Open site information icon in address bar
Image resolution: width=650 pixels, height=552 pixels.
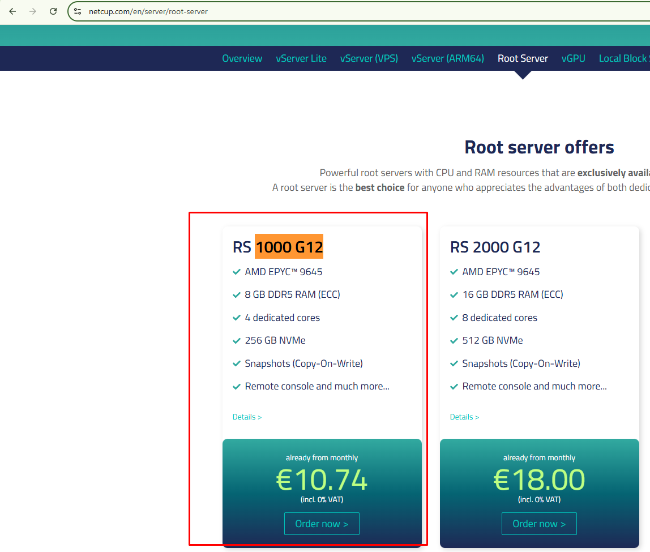pos(78,11)
